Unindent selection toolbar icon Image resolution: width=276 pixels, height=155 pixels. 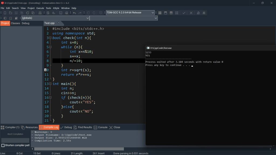[x=94, y=13]
